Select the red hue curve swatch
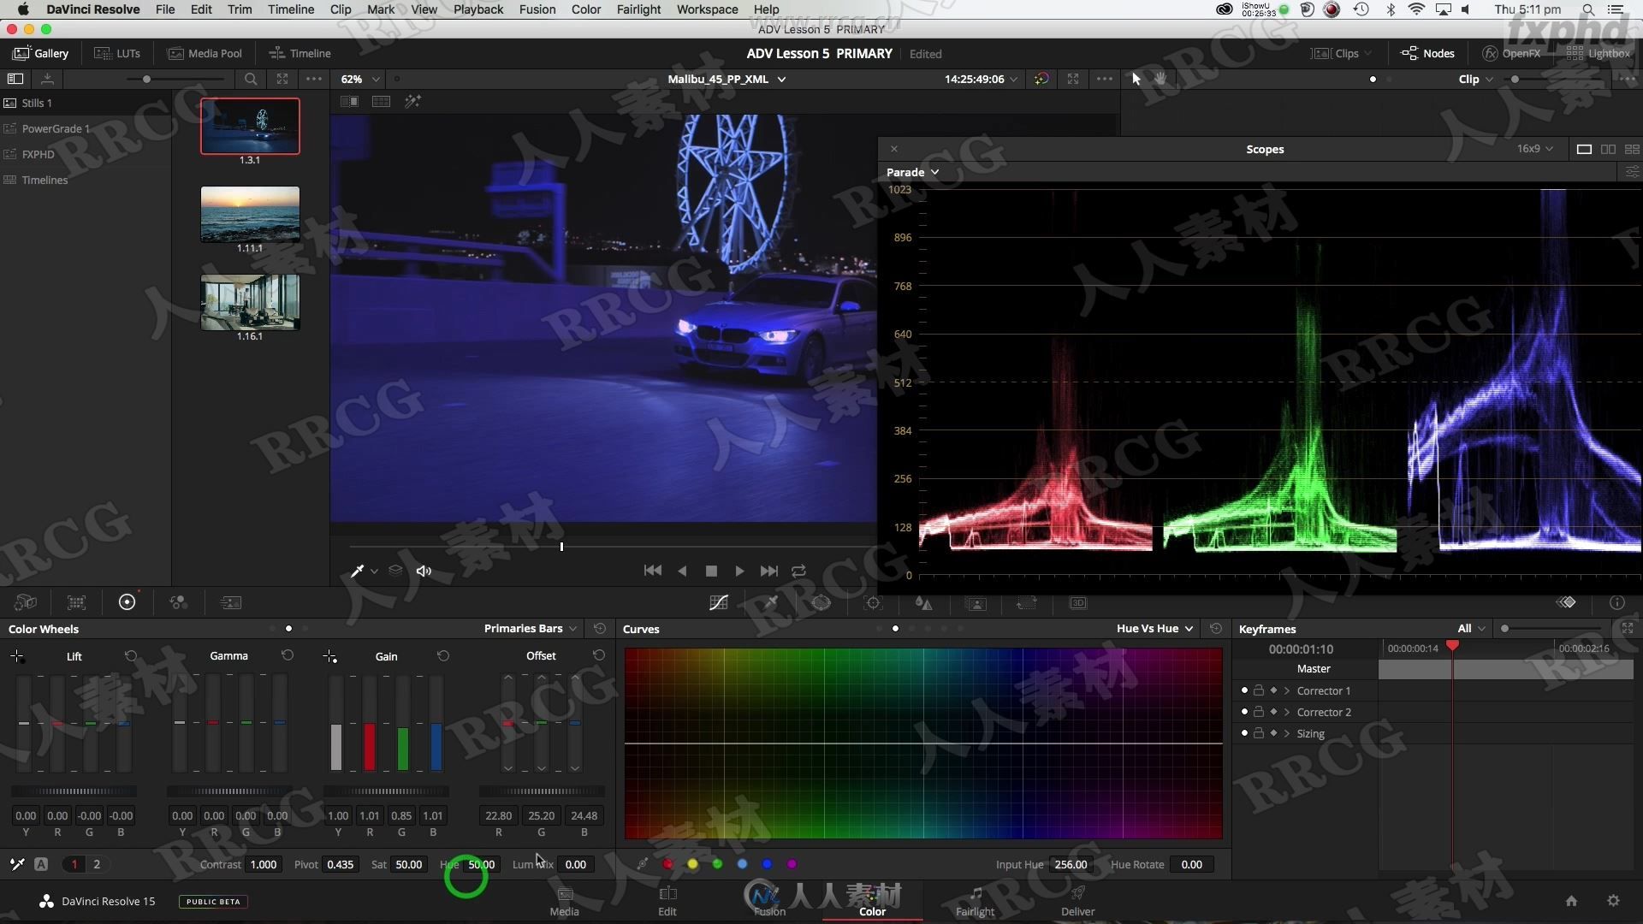This screenshot has height=924, width=1643. (x=668, y=864)
